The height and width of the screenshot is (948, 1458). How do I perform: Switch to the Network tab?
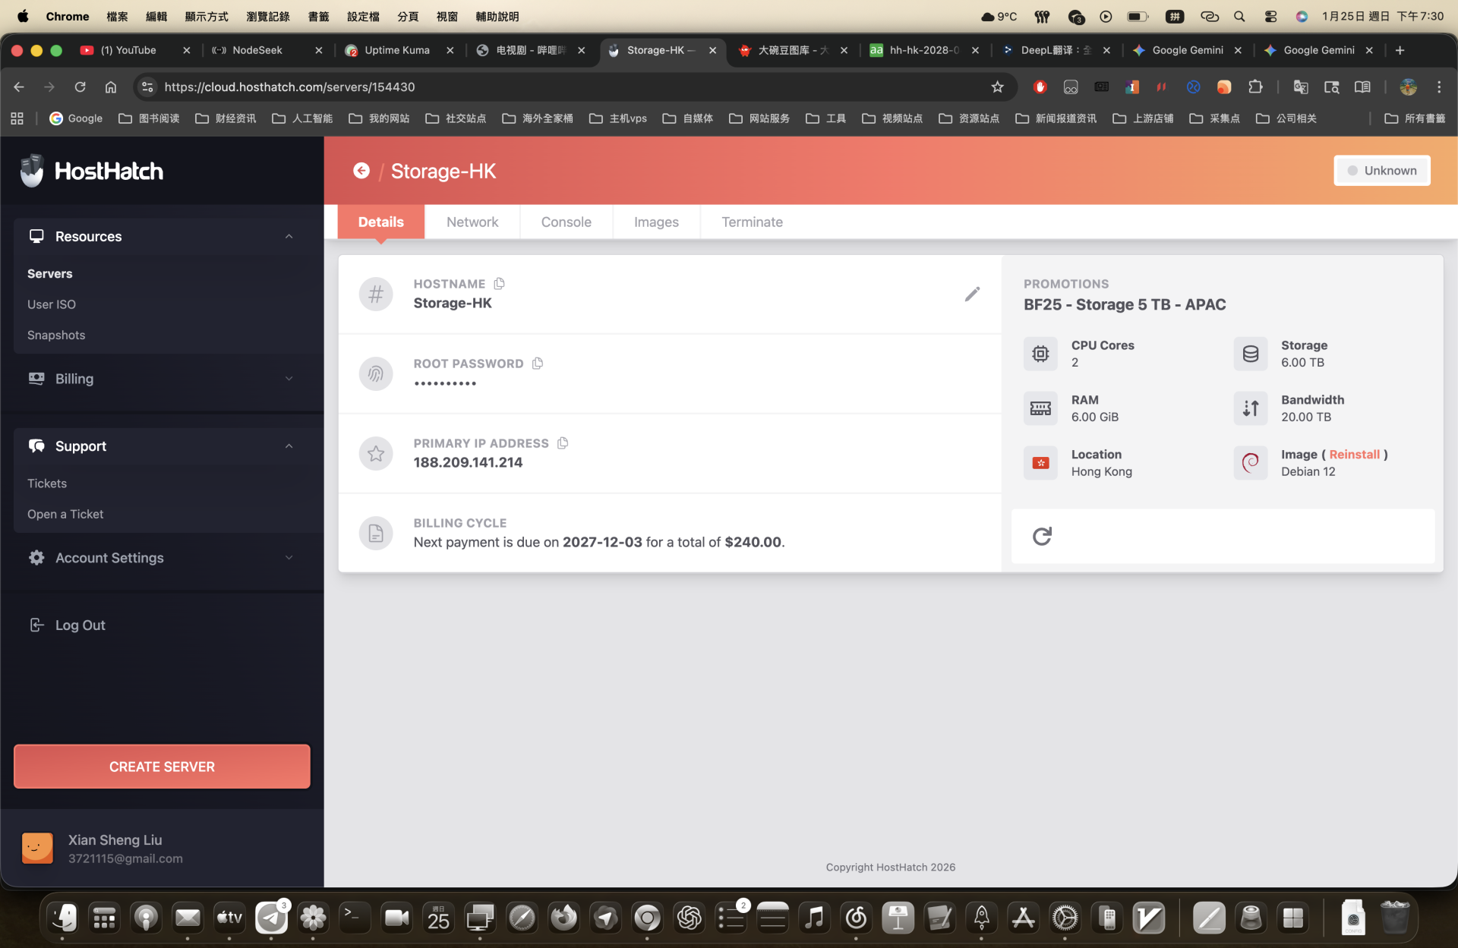472,222
